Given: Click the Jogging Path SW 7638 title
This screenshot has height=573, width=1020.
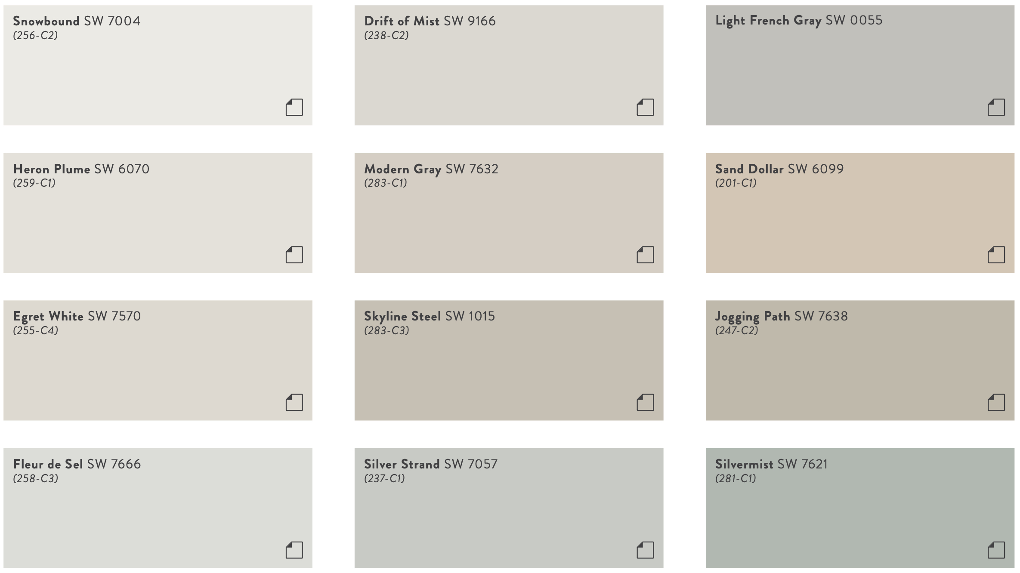Looking at the screenshot, I should [781, 317].
